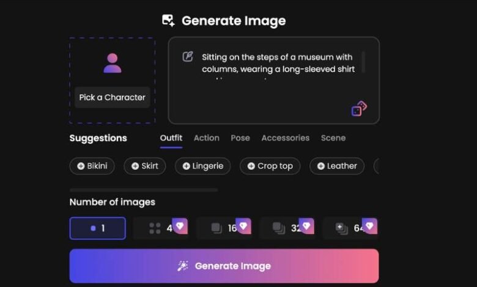Add Crop top outfit suggestion
This screenshot has width=477, height=287.
pos(270,166)
